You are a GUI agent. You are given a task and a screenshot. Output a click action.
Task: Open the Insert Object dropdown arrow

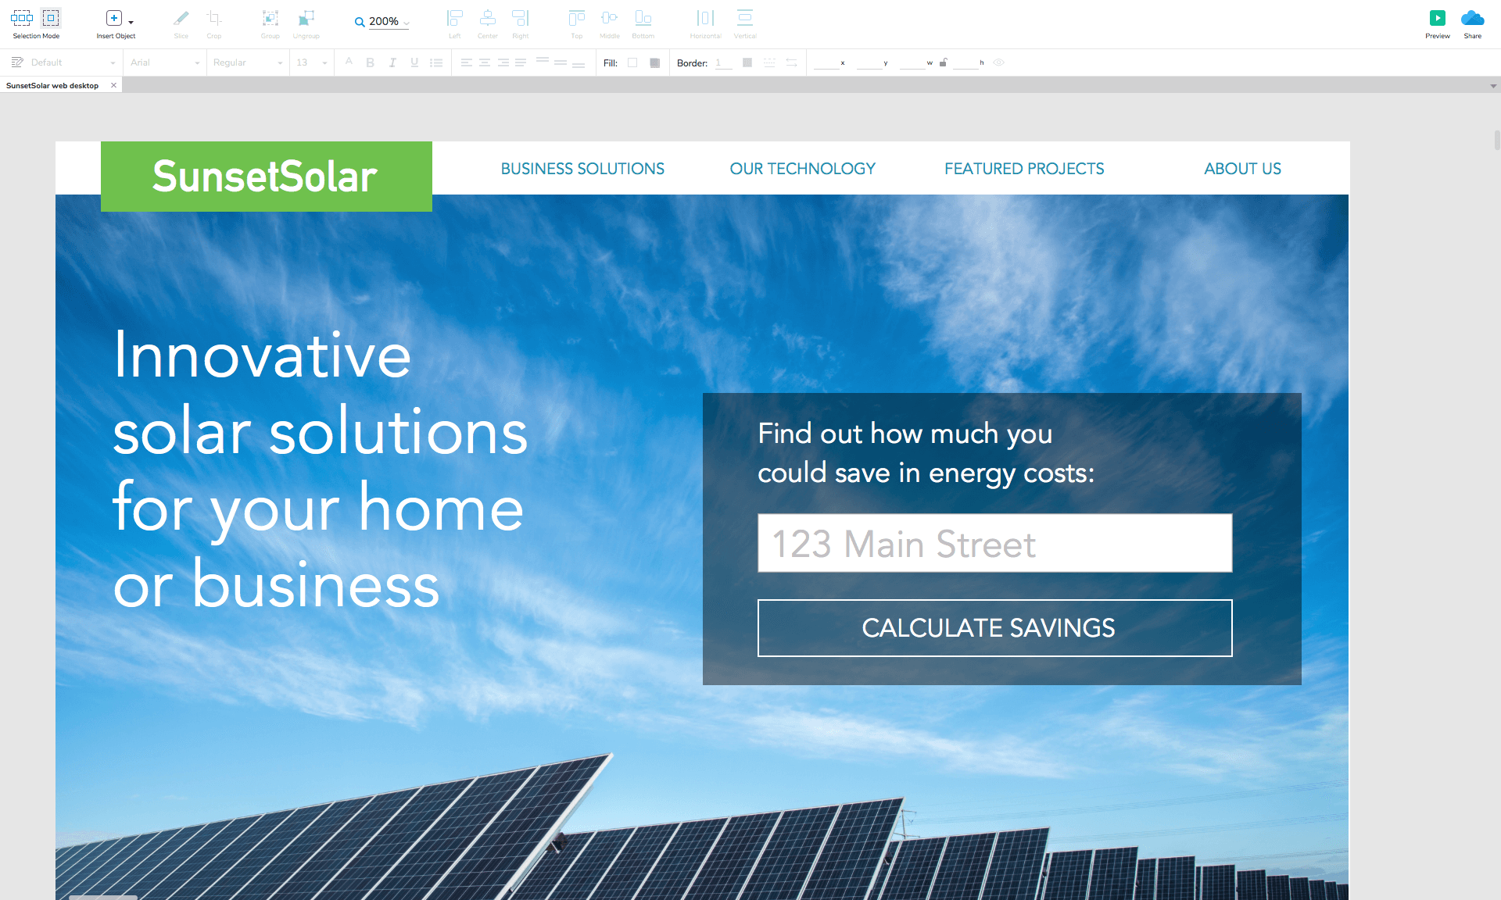tap(131, 22)
